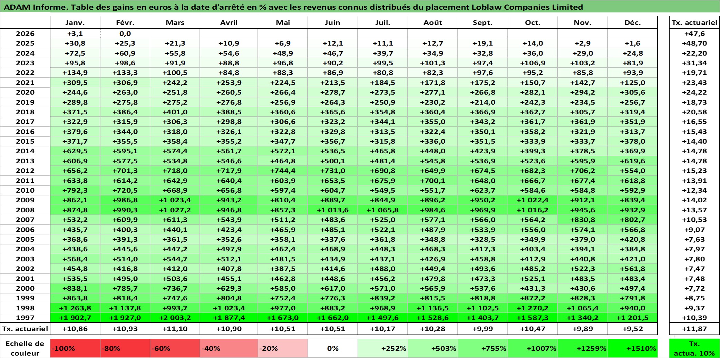The height and width of the screenshot is (358, 720).
Task: Select the Févr. column header
Action: coord(125,22)
